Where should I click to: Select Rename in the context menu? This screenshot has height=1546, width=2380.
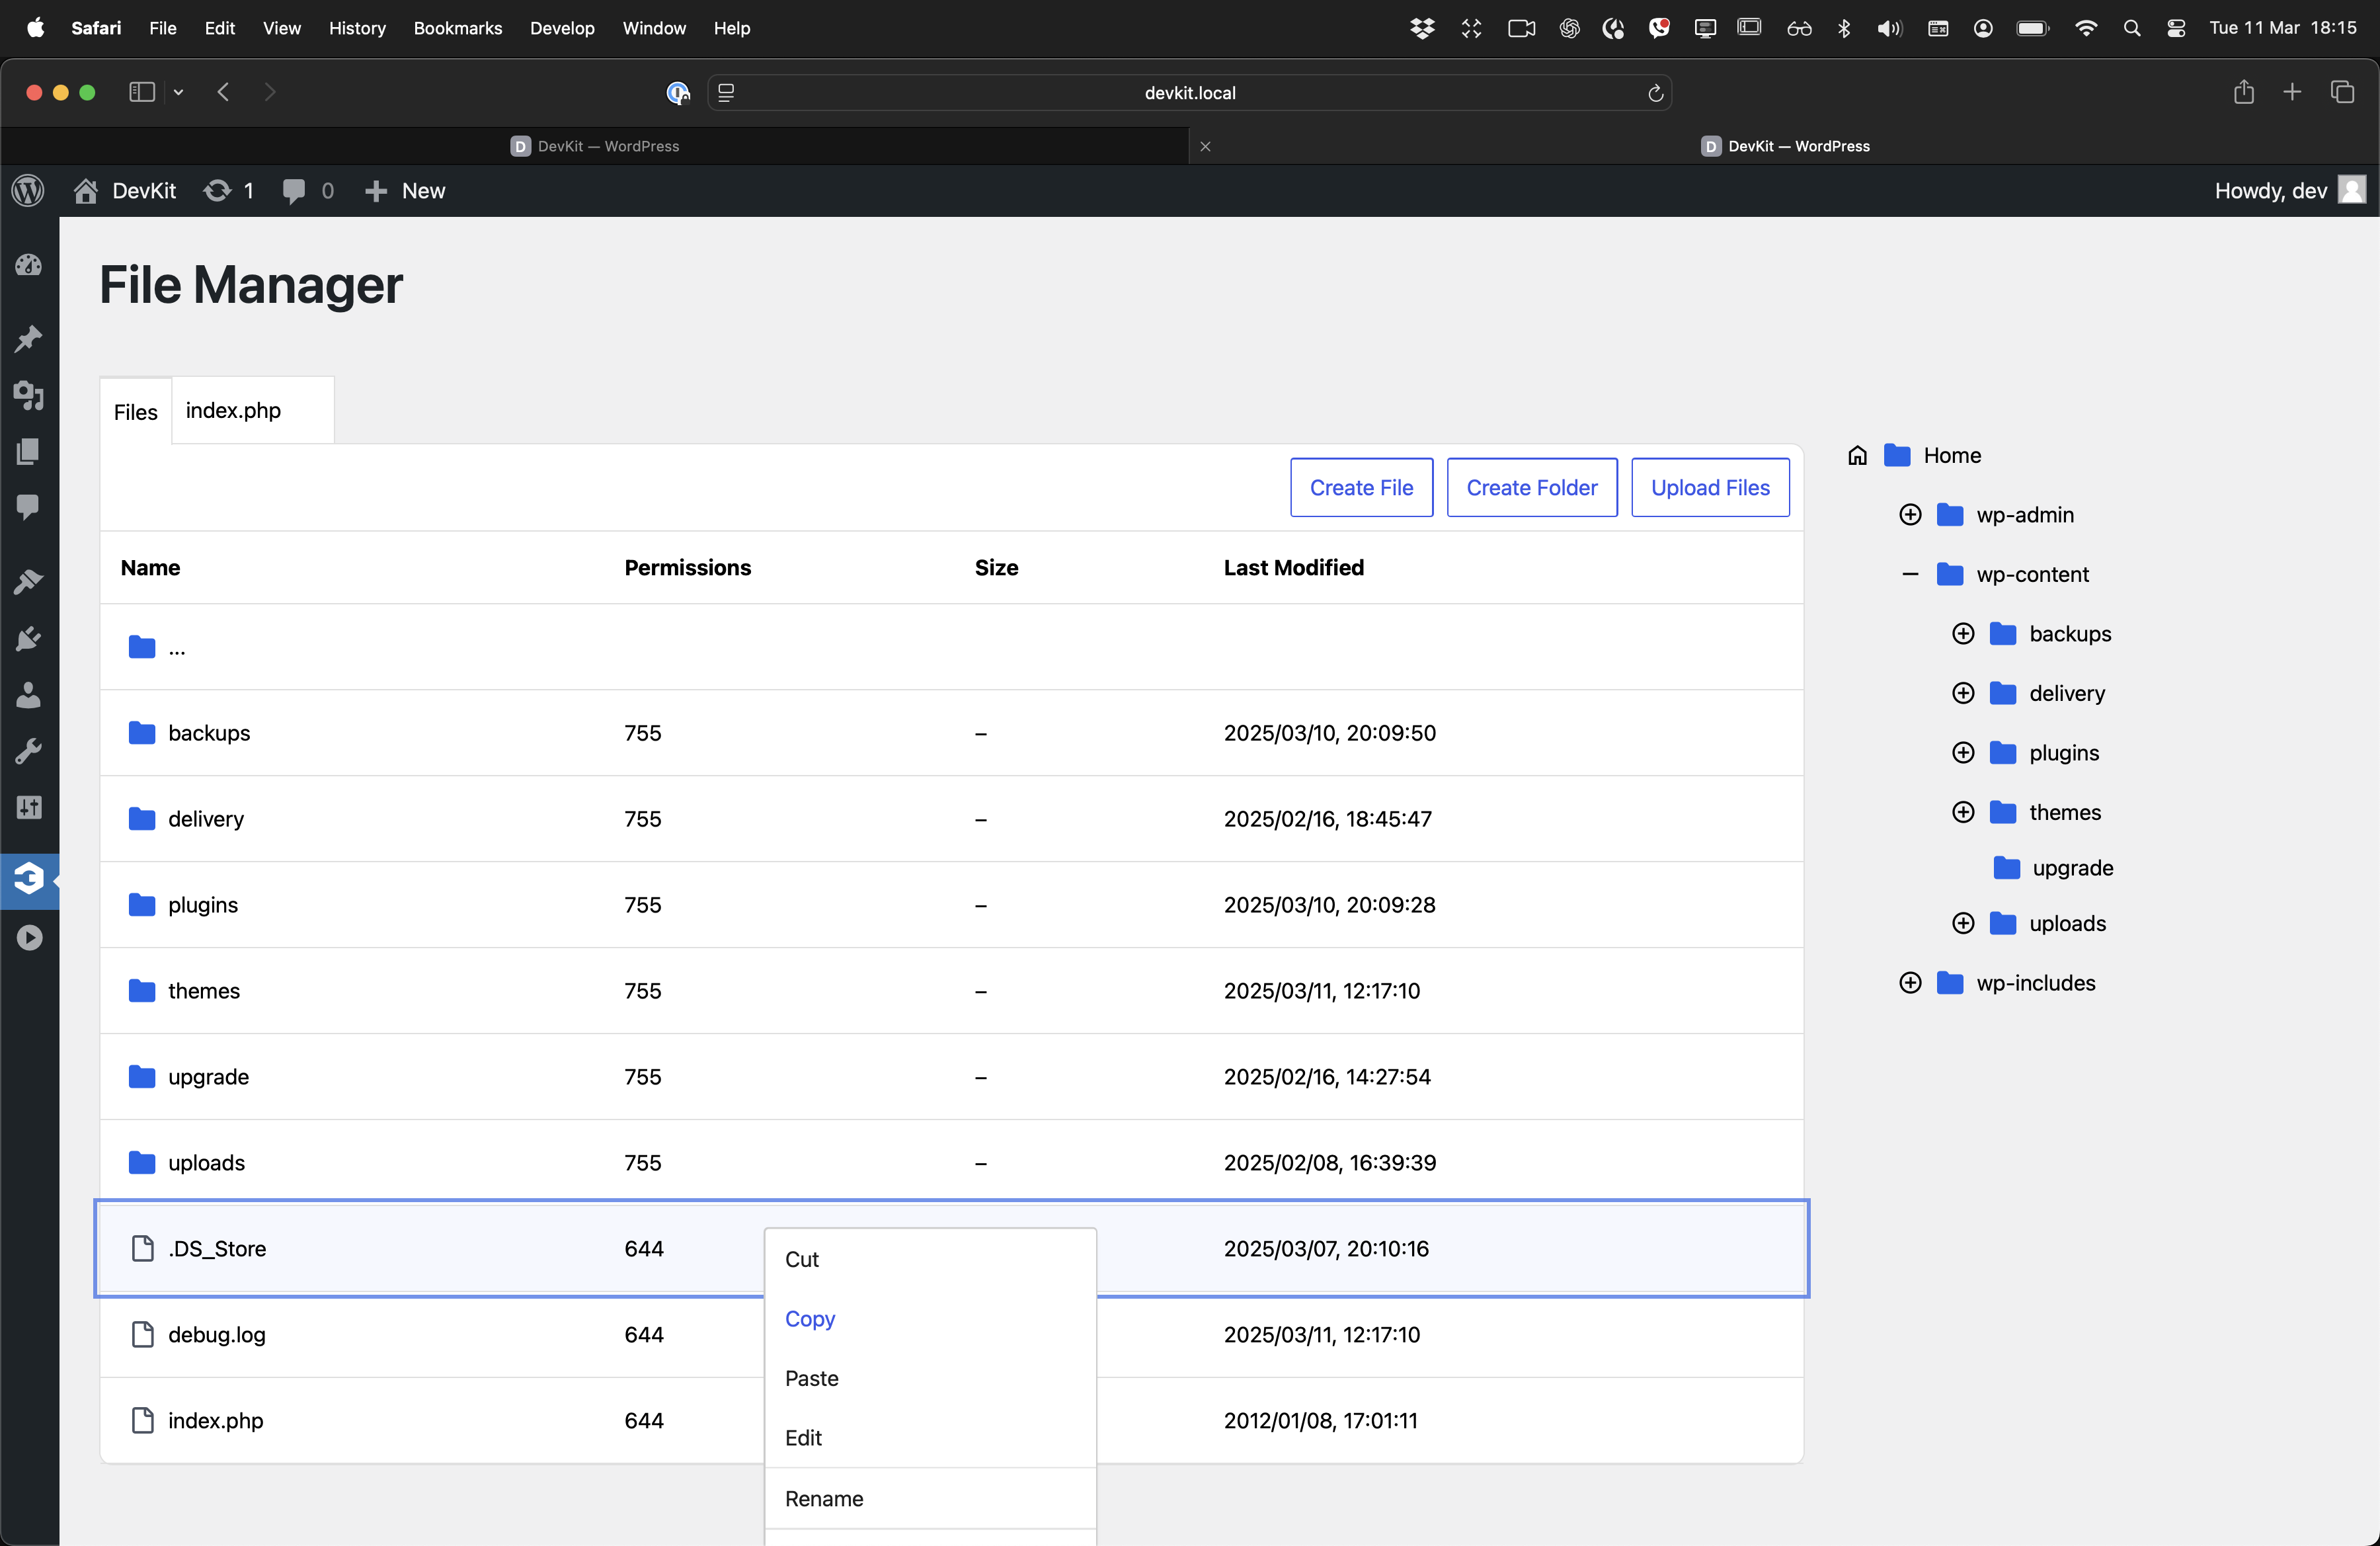coord(823,1498)
